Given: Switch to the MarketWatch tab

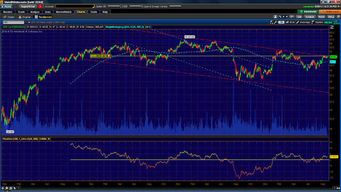Looking at the screenshot, I should [x=64, y=12].
